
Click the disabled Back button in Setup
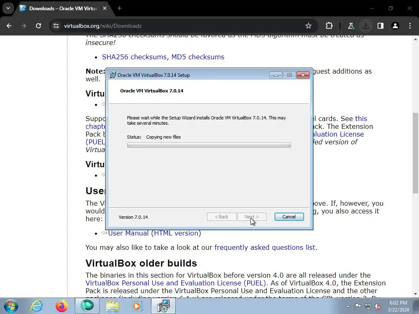pos(221,217)
